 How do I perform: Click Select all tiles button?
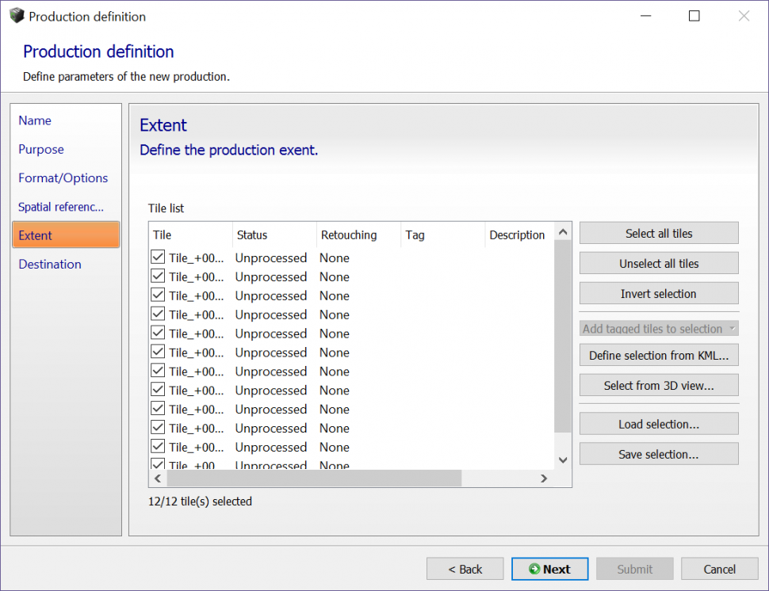click(659, 233)
